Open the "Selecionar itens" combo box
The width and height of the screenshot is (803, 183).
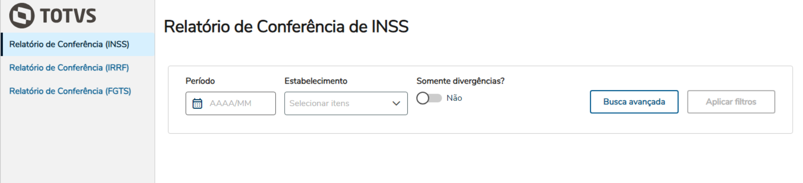coord(338,103)
